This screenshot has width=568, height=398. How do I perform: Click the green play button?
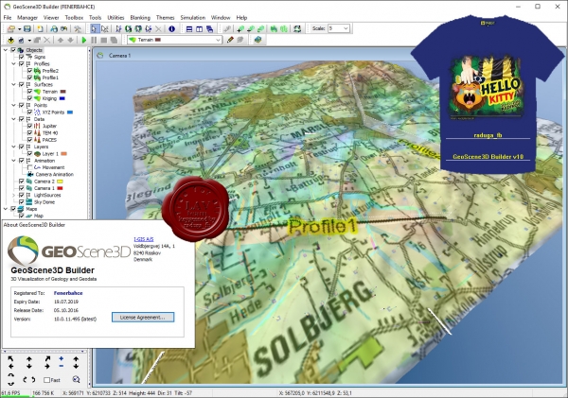pyautogui.click(x=84, y=40)
